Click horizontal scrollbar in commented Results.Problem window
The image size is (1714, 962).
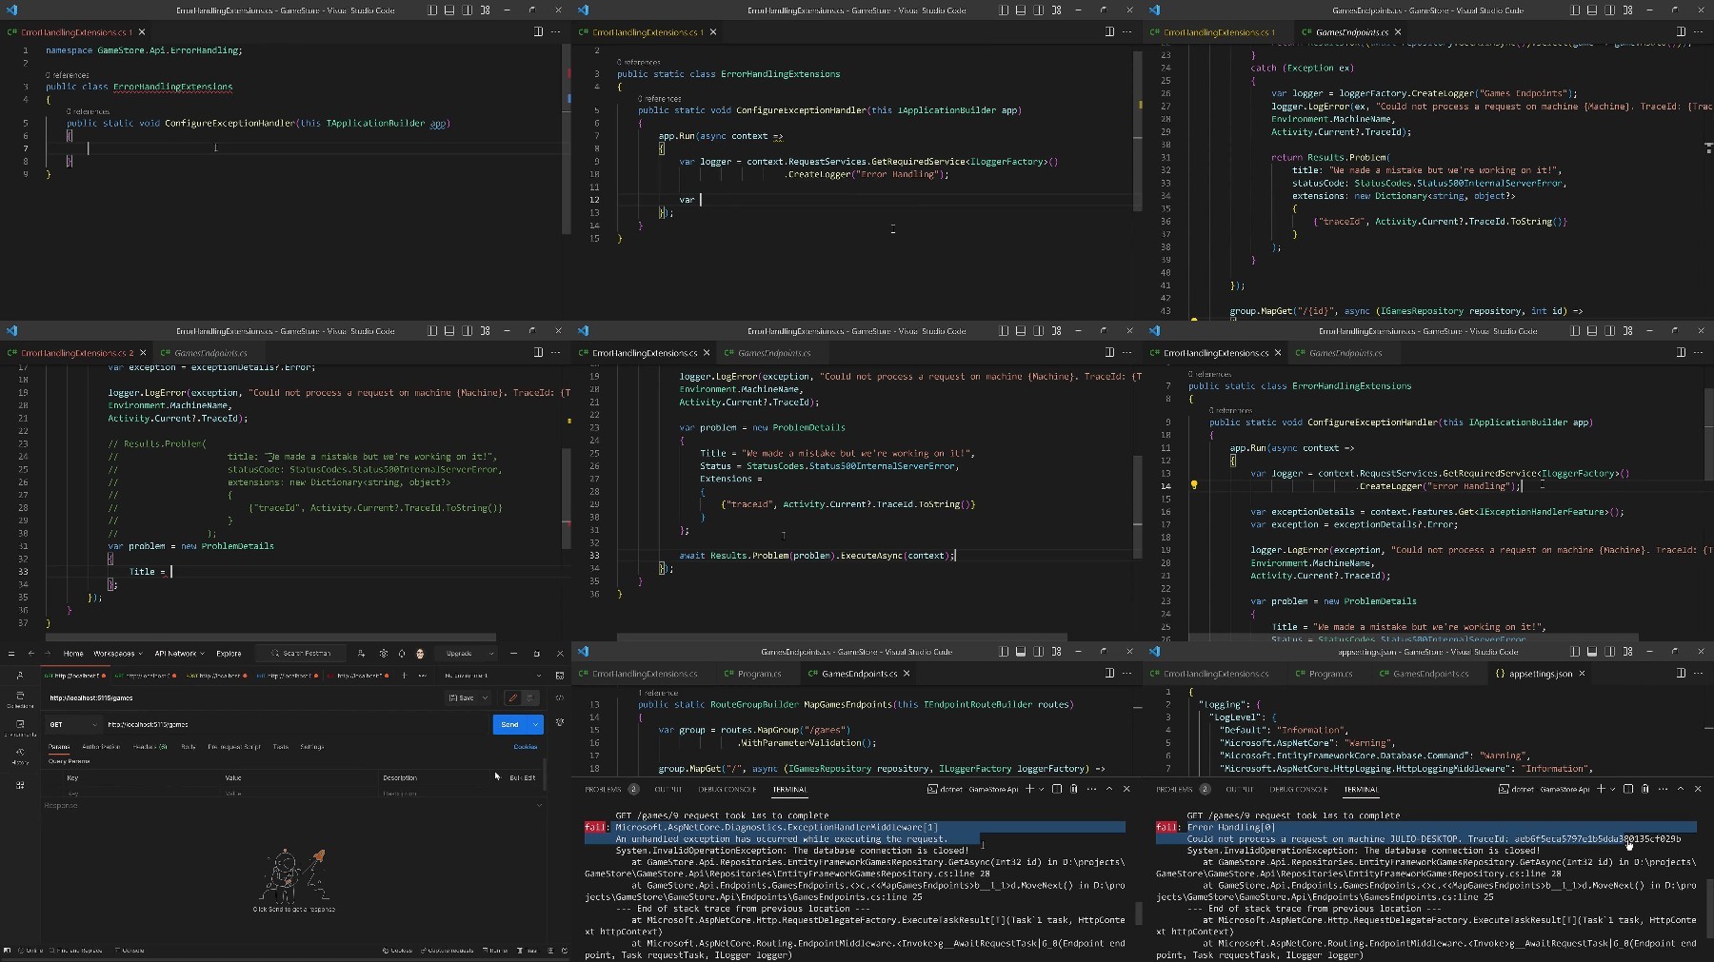click(270, 638)
